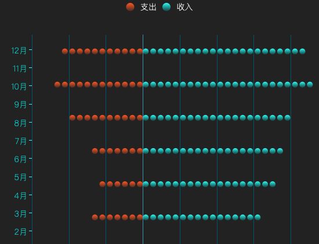This screenshot has width=319, height=244.
Task: Click the 支出 legend label text
Action: (x=148, y=7)
